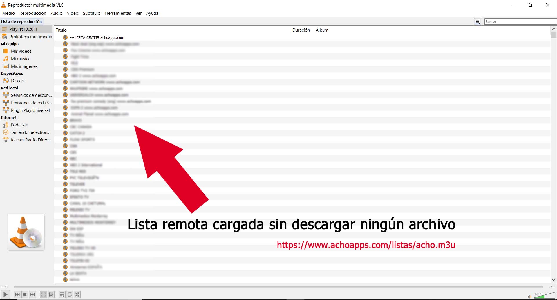Open the Audio menu
The height and width of the screenshot is (300, 557).
pos(57,13)
